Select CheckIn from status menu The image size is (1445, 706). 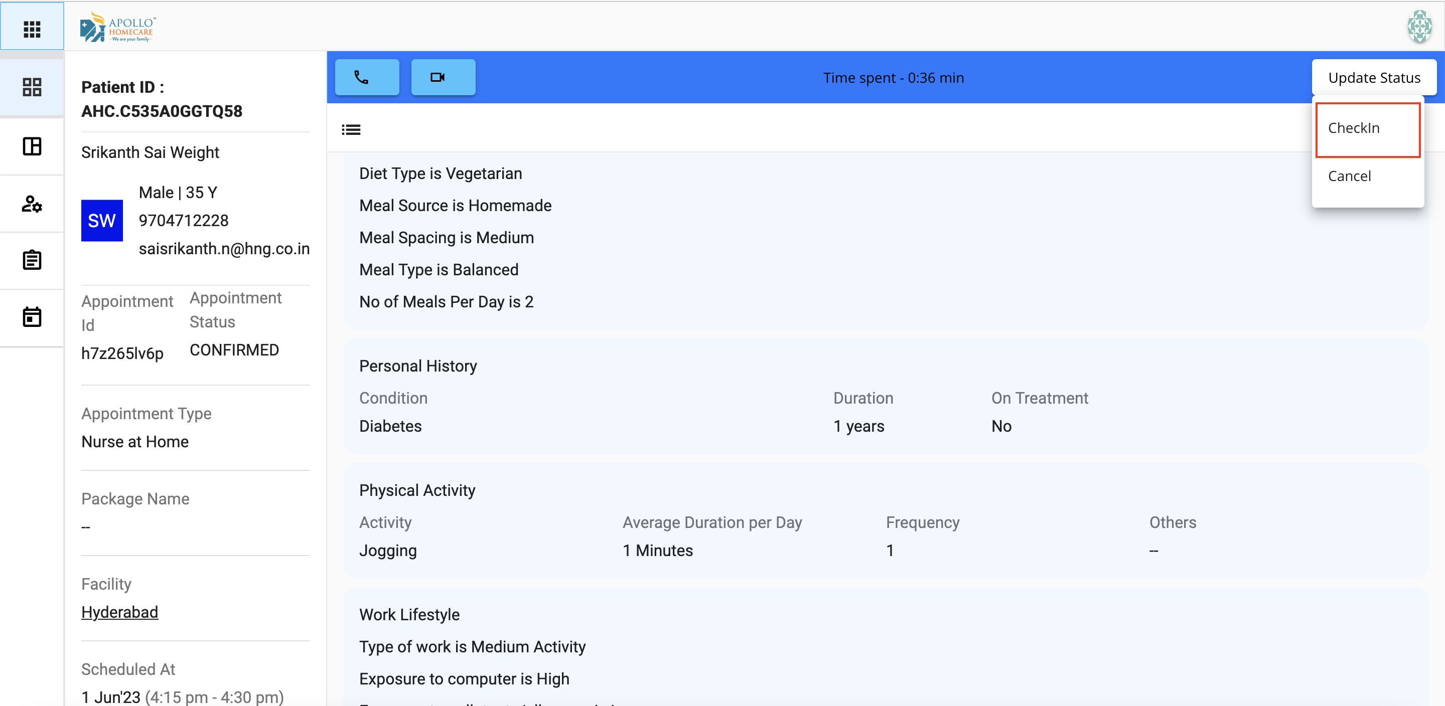pyautogui.click(x=1353, y=128)
